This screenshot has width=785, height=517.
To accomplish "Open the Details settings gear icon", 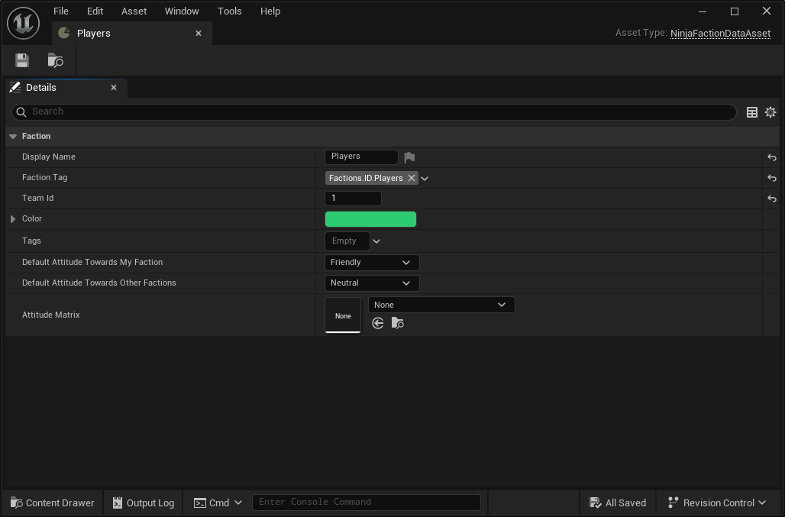I will click(770, 112).
